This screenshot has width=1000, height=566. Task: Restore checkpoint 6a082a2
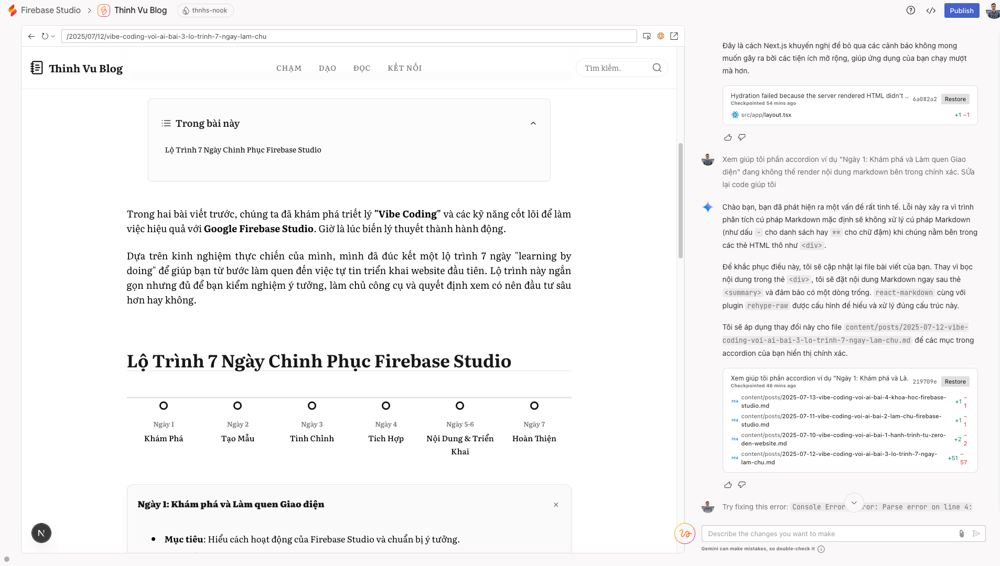coord(955,99)
